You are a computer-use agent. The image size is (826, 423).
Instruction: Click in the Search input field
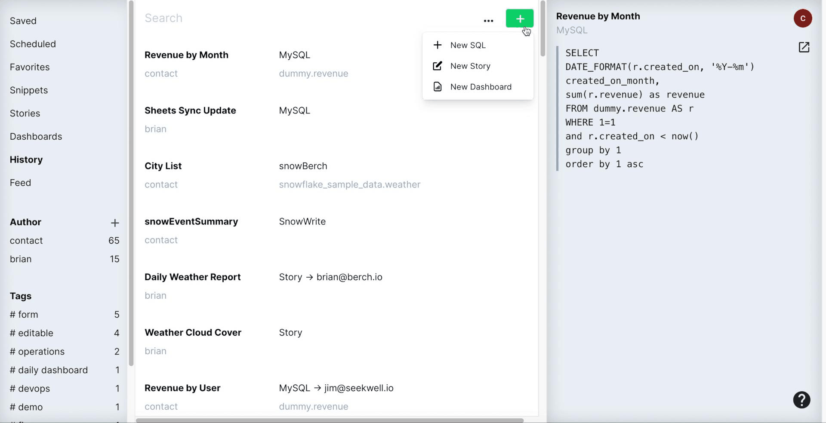301,18
